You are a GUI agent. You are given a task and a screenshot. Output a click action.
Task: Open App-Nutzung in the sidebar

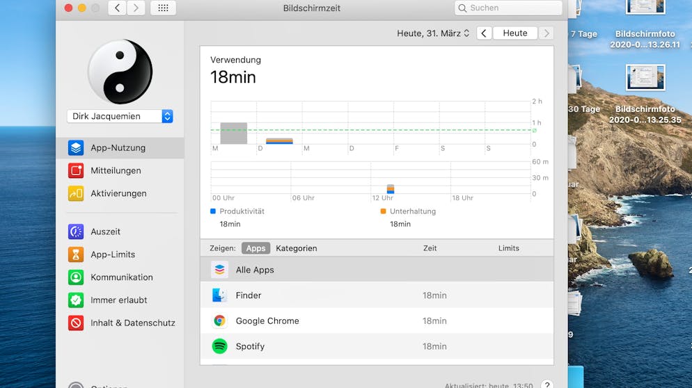coord(120,147)
